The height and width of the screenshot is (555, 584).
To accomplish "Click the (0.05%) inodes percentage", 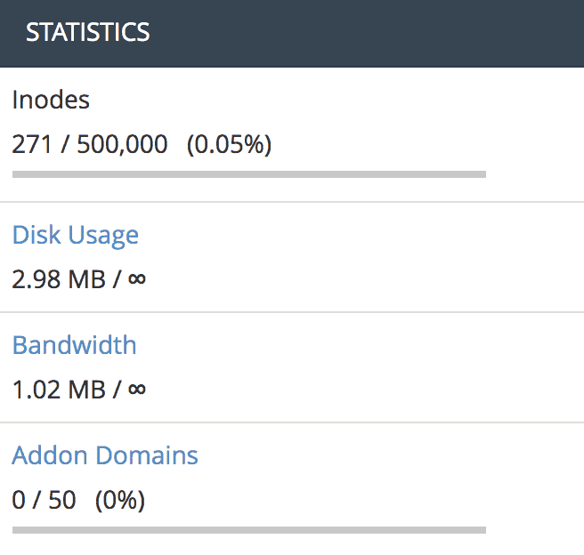I will (229, 144).
